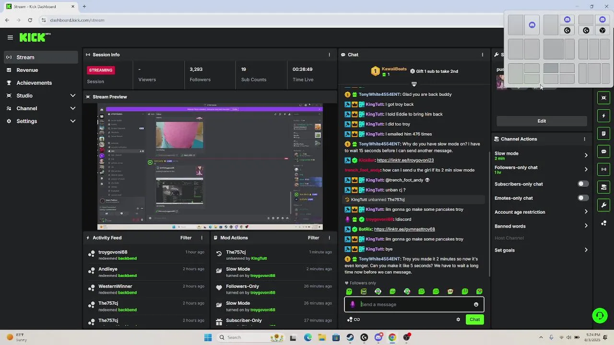The width and height of the screenshot is (614, 345).
Task: Collapse the pinned gift banner arrow in chat
Action: point(414,84)
